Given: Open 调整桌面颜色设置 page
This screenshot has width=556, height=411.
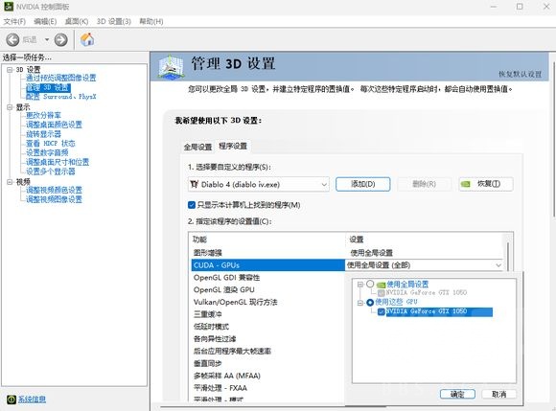Looking at the screenshot, I should [54, 125].
